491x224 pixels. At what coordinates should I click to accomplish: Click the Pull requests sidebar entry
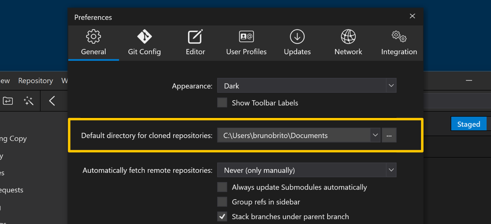(11, 190)
